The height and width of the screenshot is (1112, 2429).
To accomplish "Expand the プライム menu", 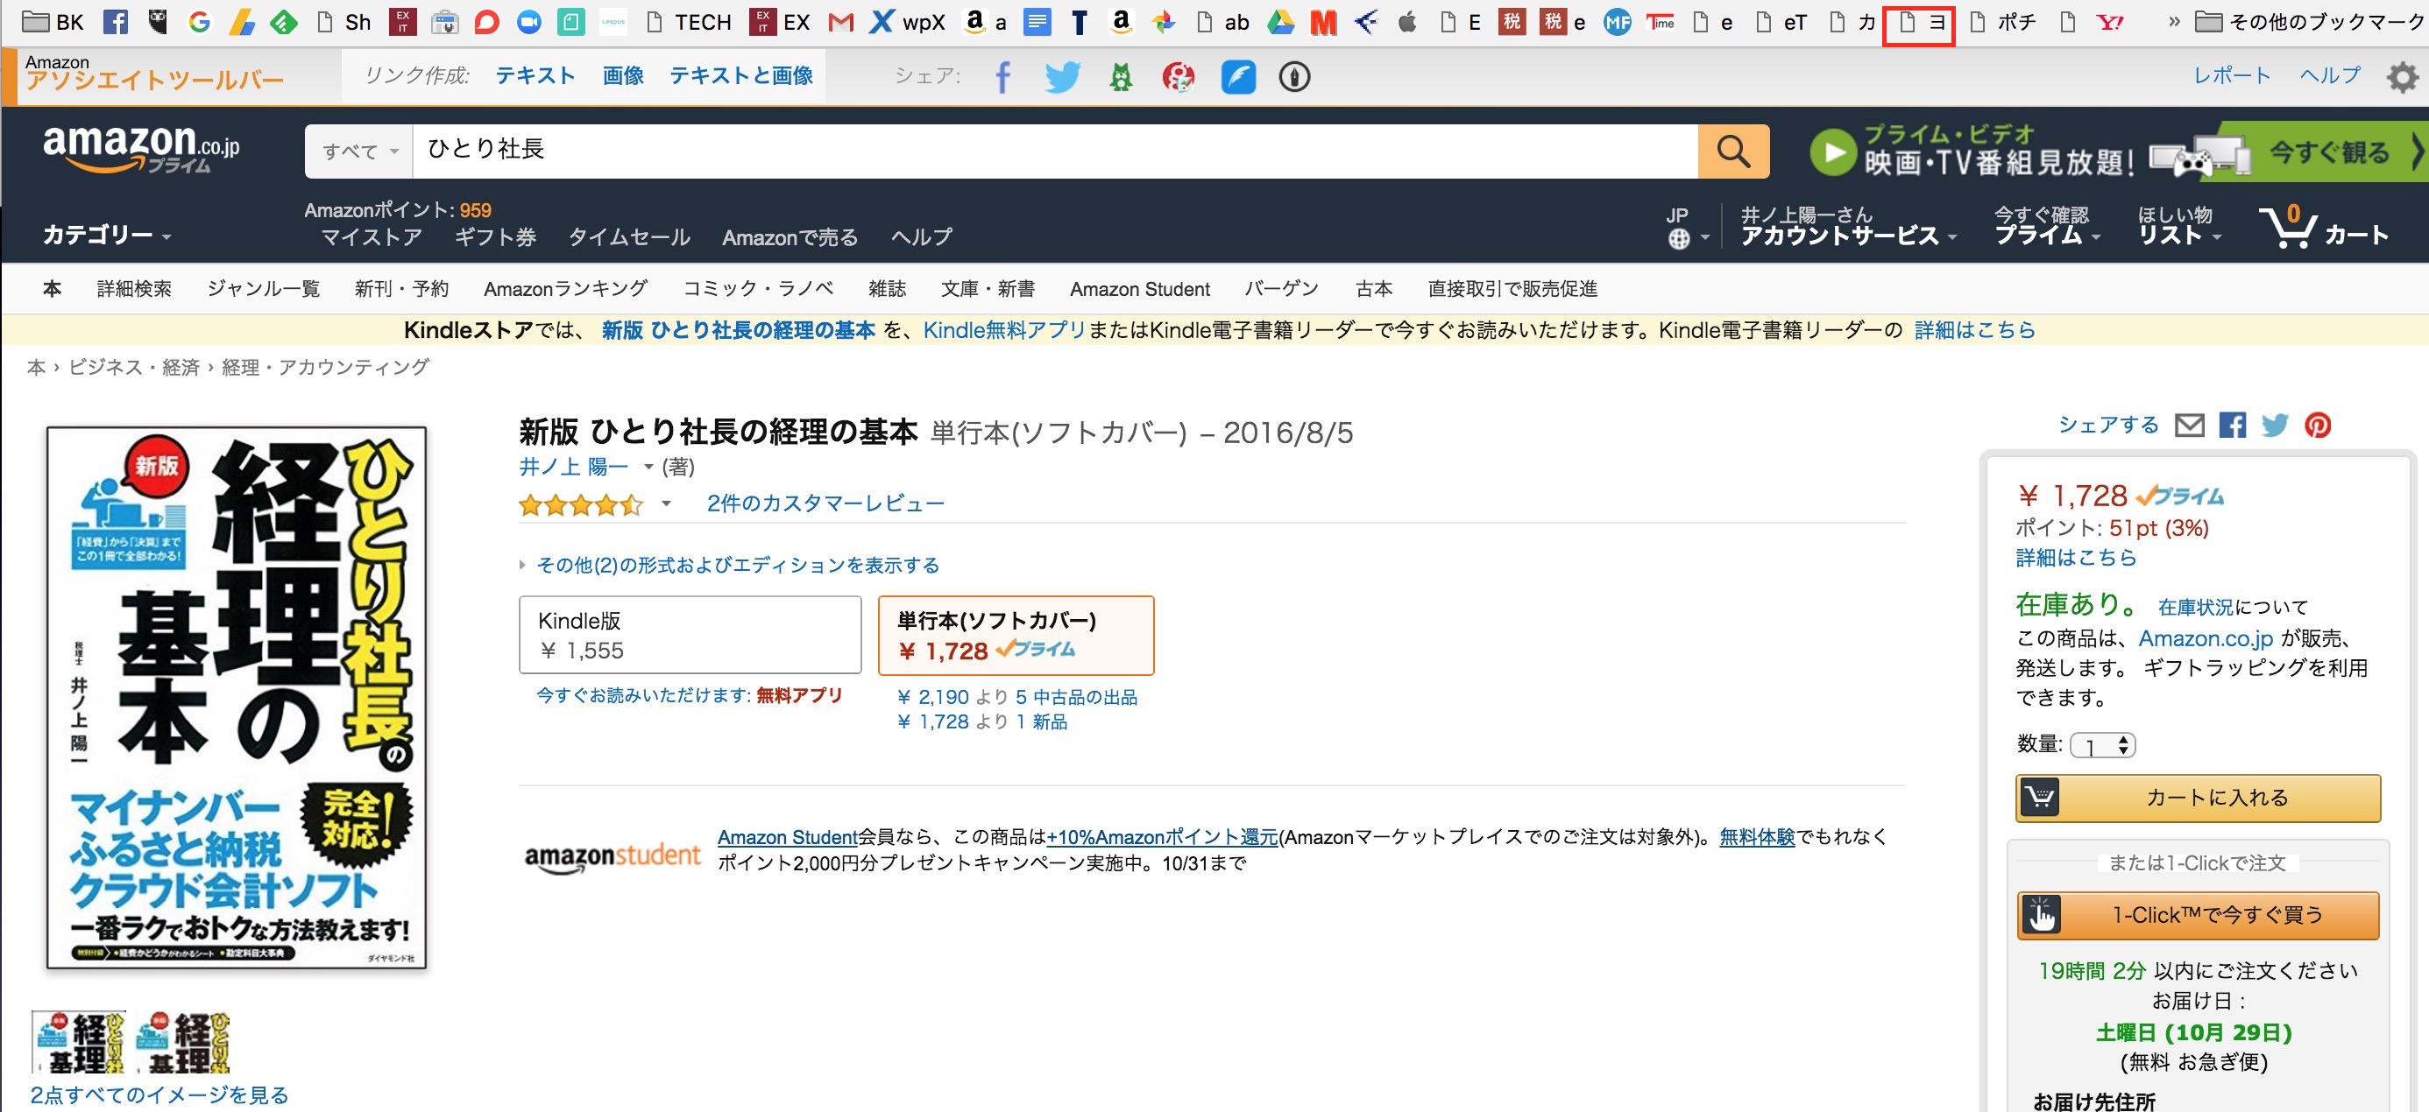I will pos(2046,227).
